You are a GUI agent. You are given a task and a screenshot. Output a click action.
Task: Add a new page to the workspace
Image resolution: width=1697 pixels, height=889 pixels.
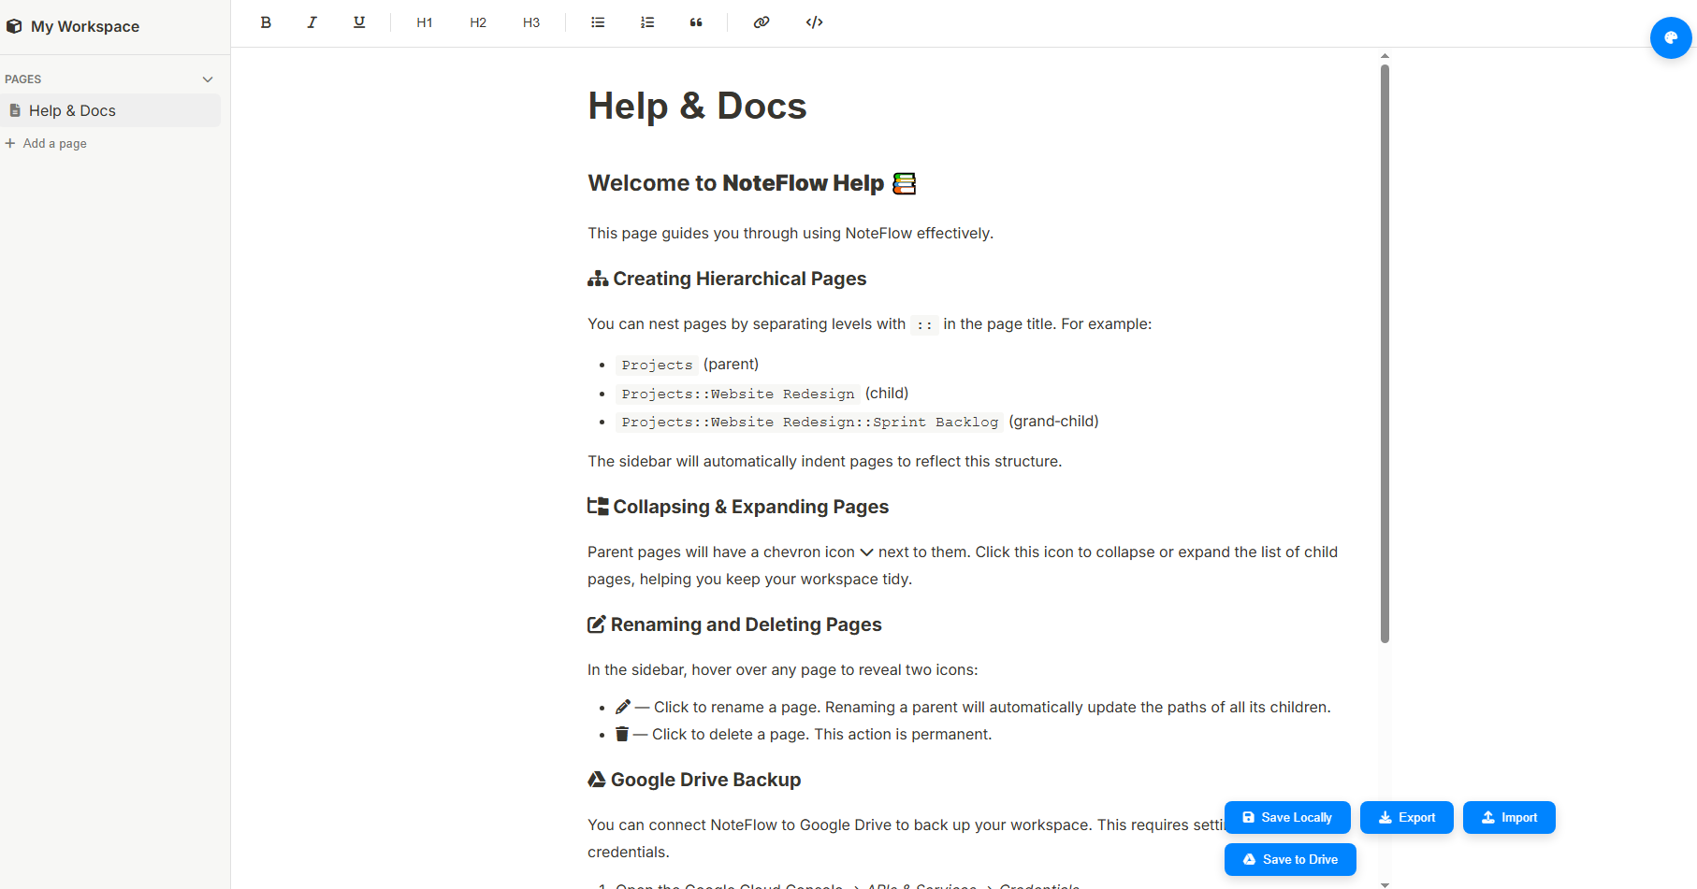(x=46, y=143)
